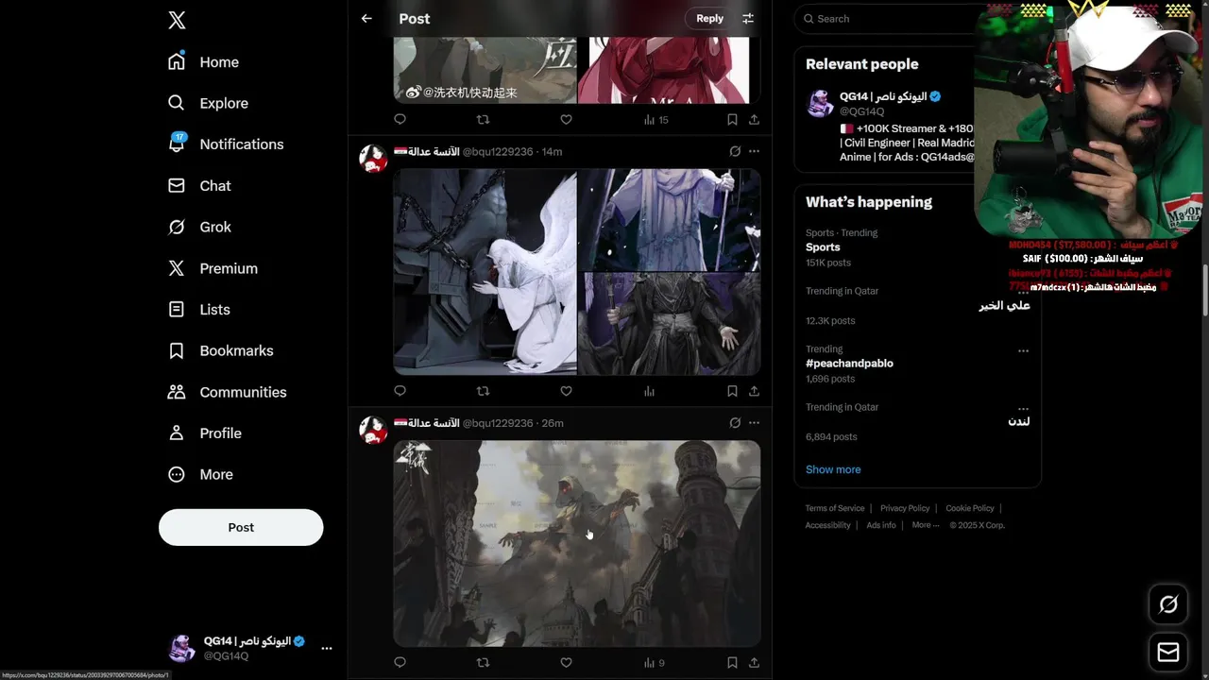This screenshot has width=1209, height=680.
Task: Open Communities in sidebar
Action: tap(227, 392)
